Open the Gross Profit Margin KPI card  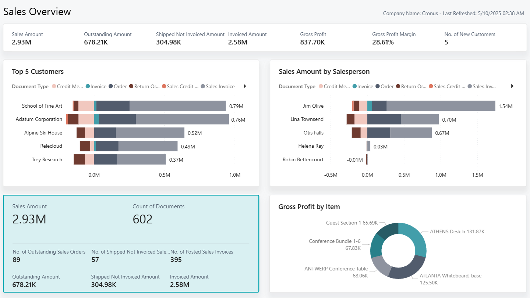394,38
